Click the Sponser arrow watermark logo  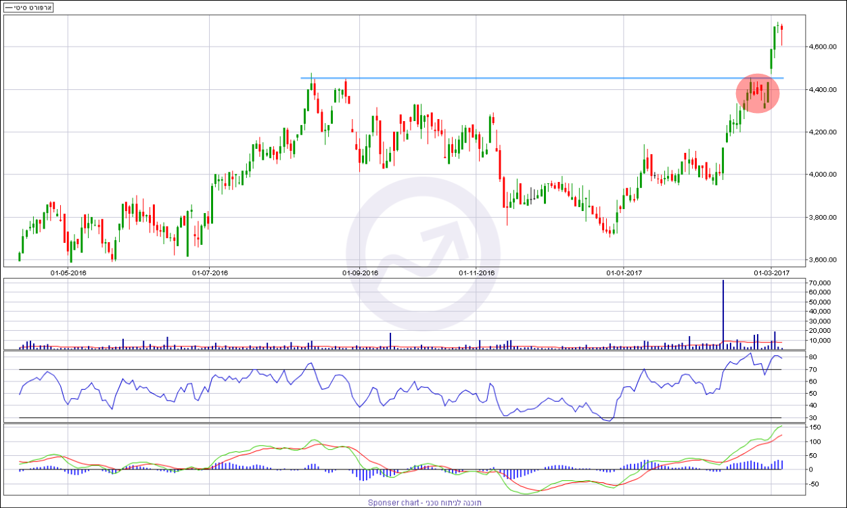tap(423, 254)
